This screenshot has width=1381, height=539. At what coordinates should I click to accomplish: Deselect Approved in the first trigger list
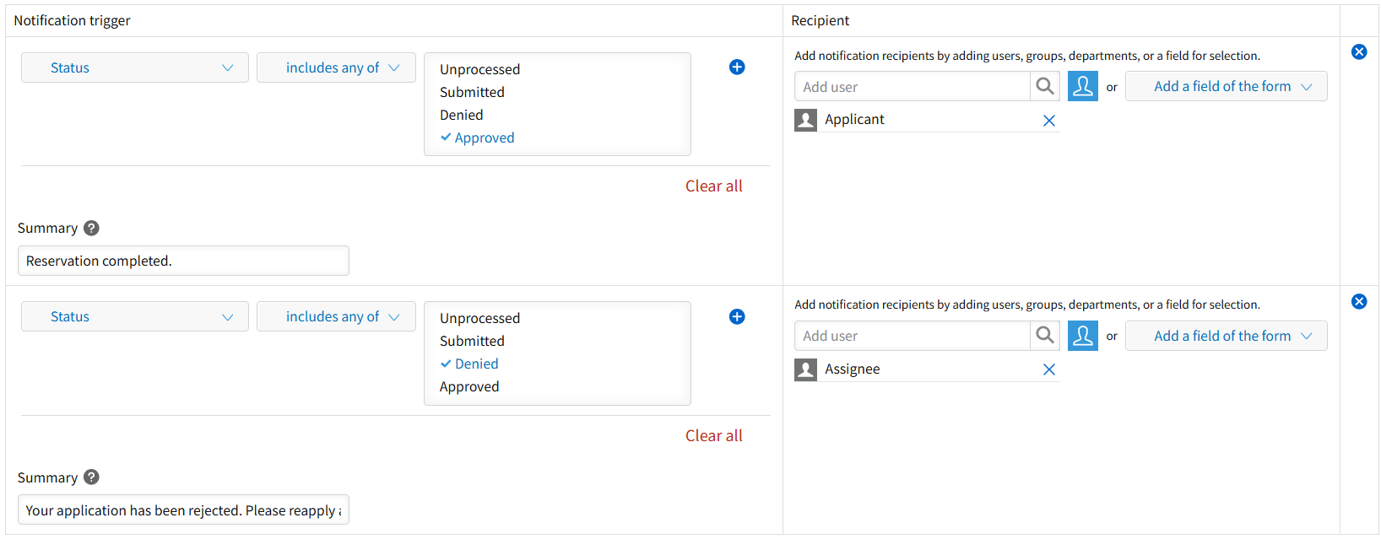478,137
